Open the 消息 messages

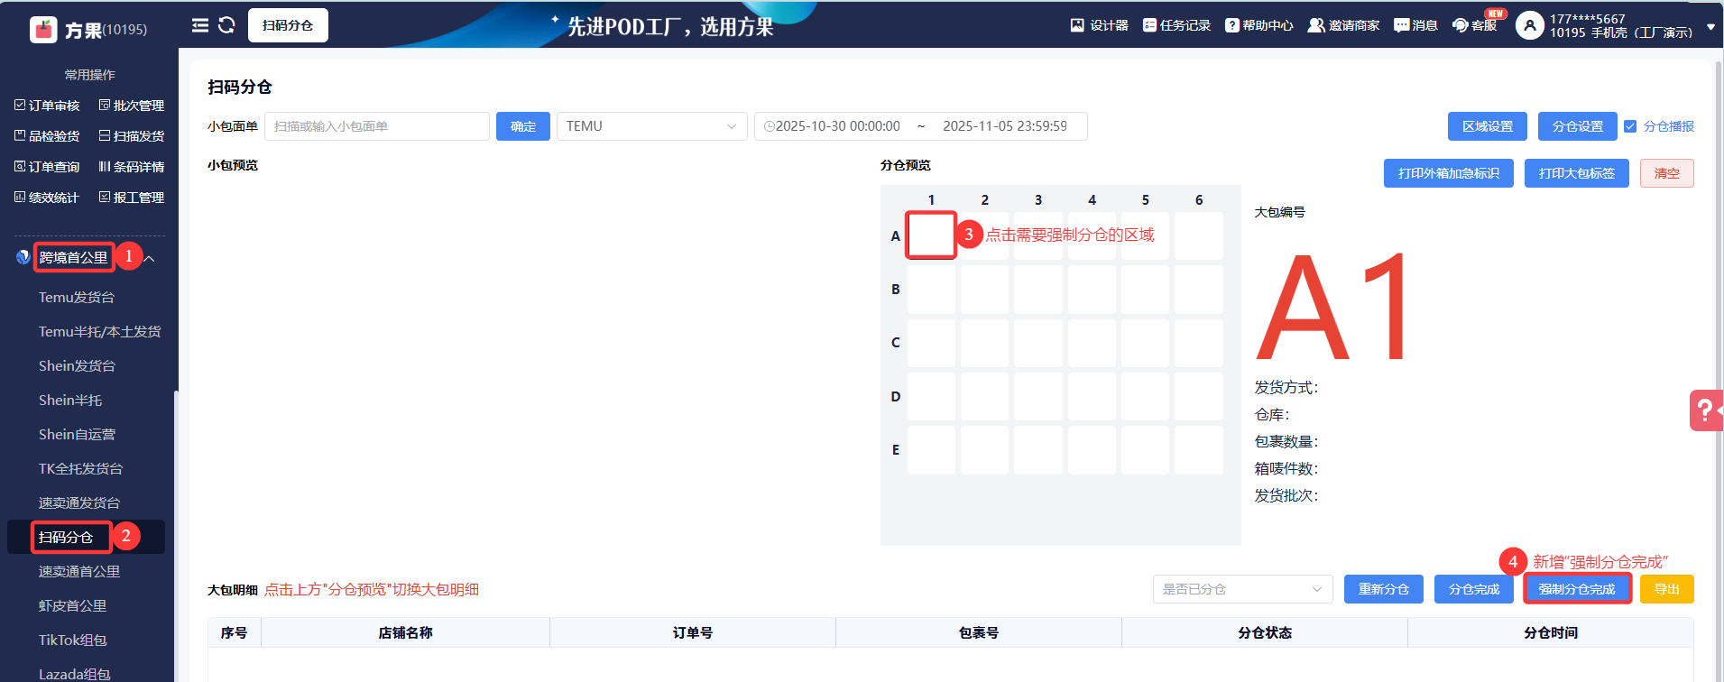coord(1415,25)
